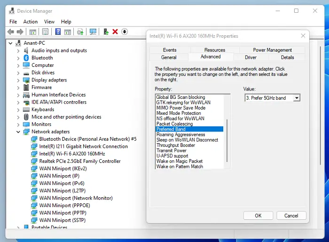Click the Property list scrollbar thumb
The width and height of the screenshot is (329, 242).
click(227, 140)
